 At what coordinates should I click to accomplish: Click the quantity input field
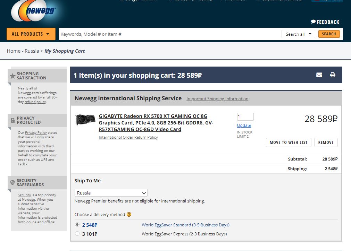(245, 117)
